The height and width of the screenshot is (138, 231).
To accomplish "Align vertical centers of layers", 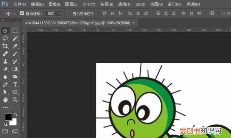I will coord(112,13).
